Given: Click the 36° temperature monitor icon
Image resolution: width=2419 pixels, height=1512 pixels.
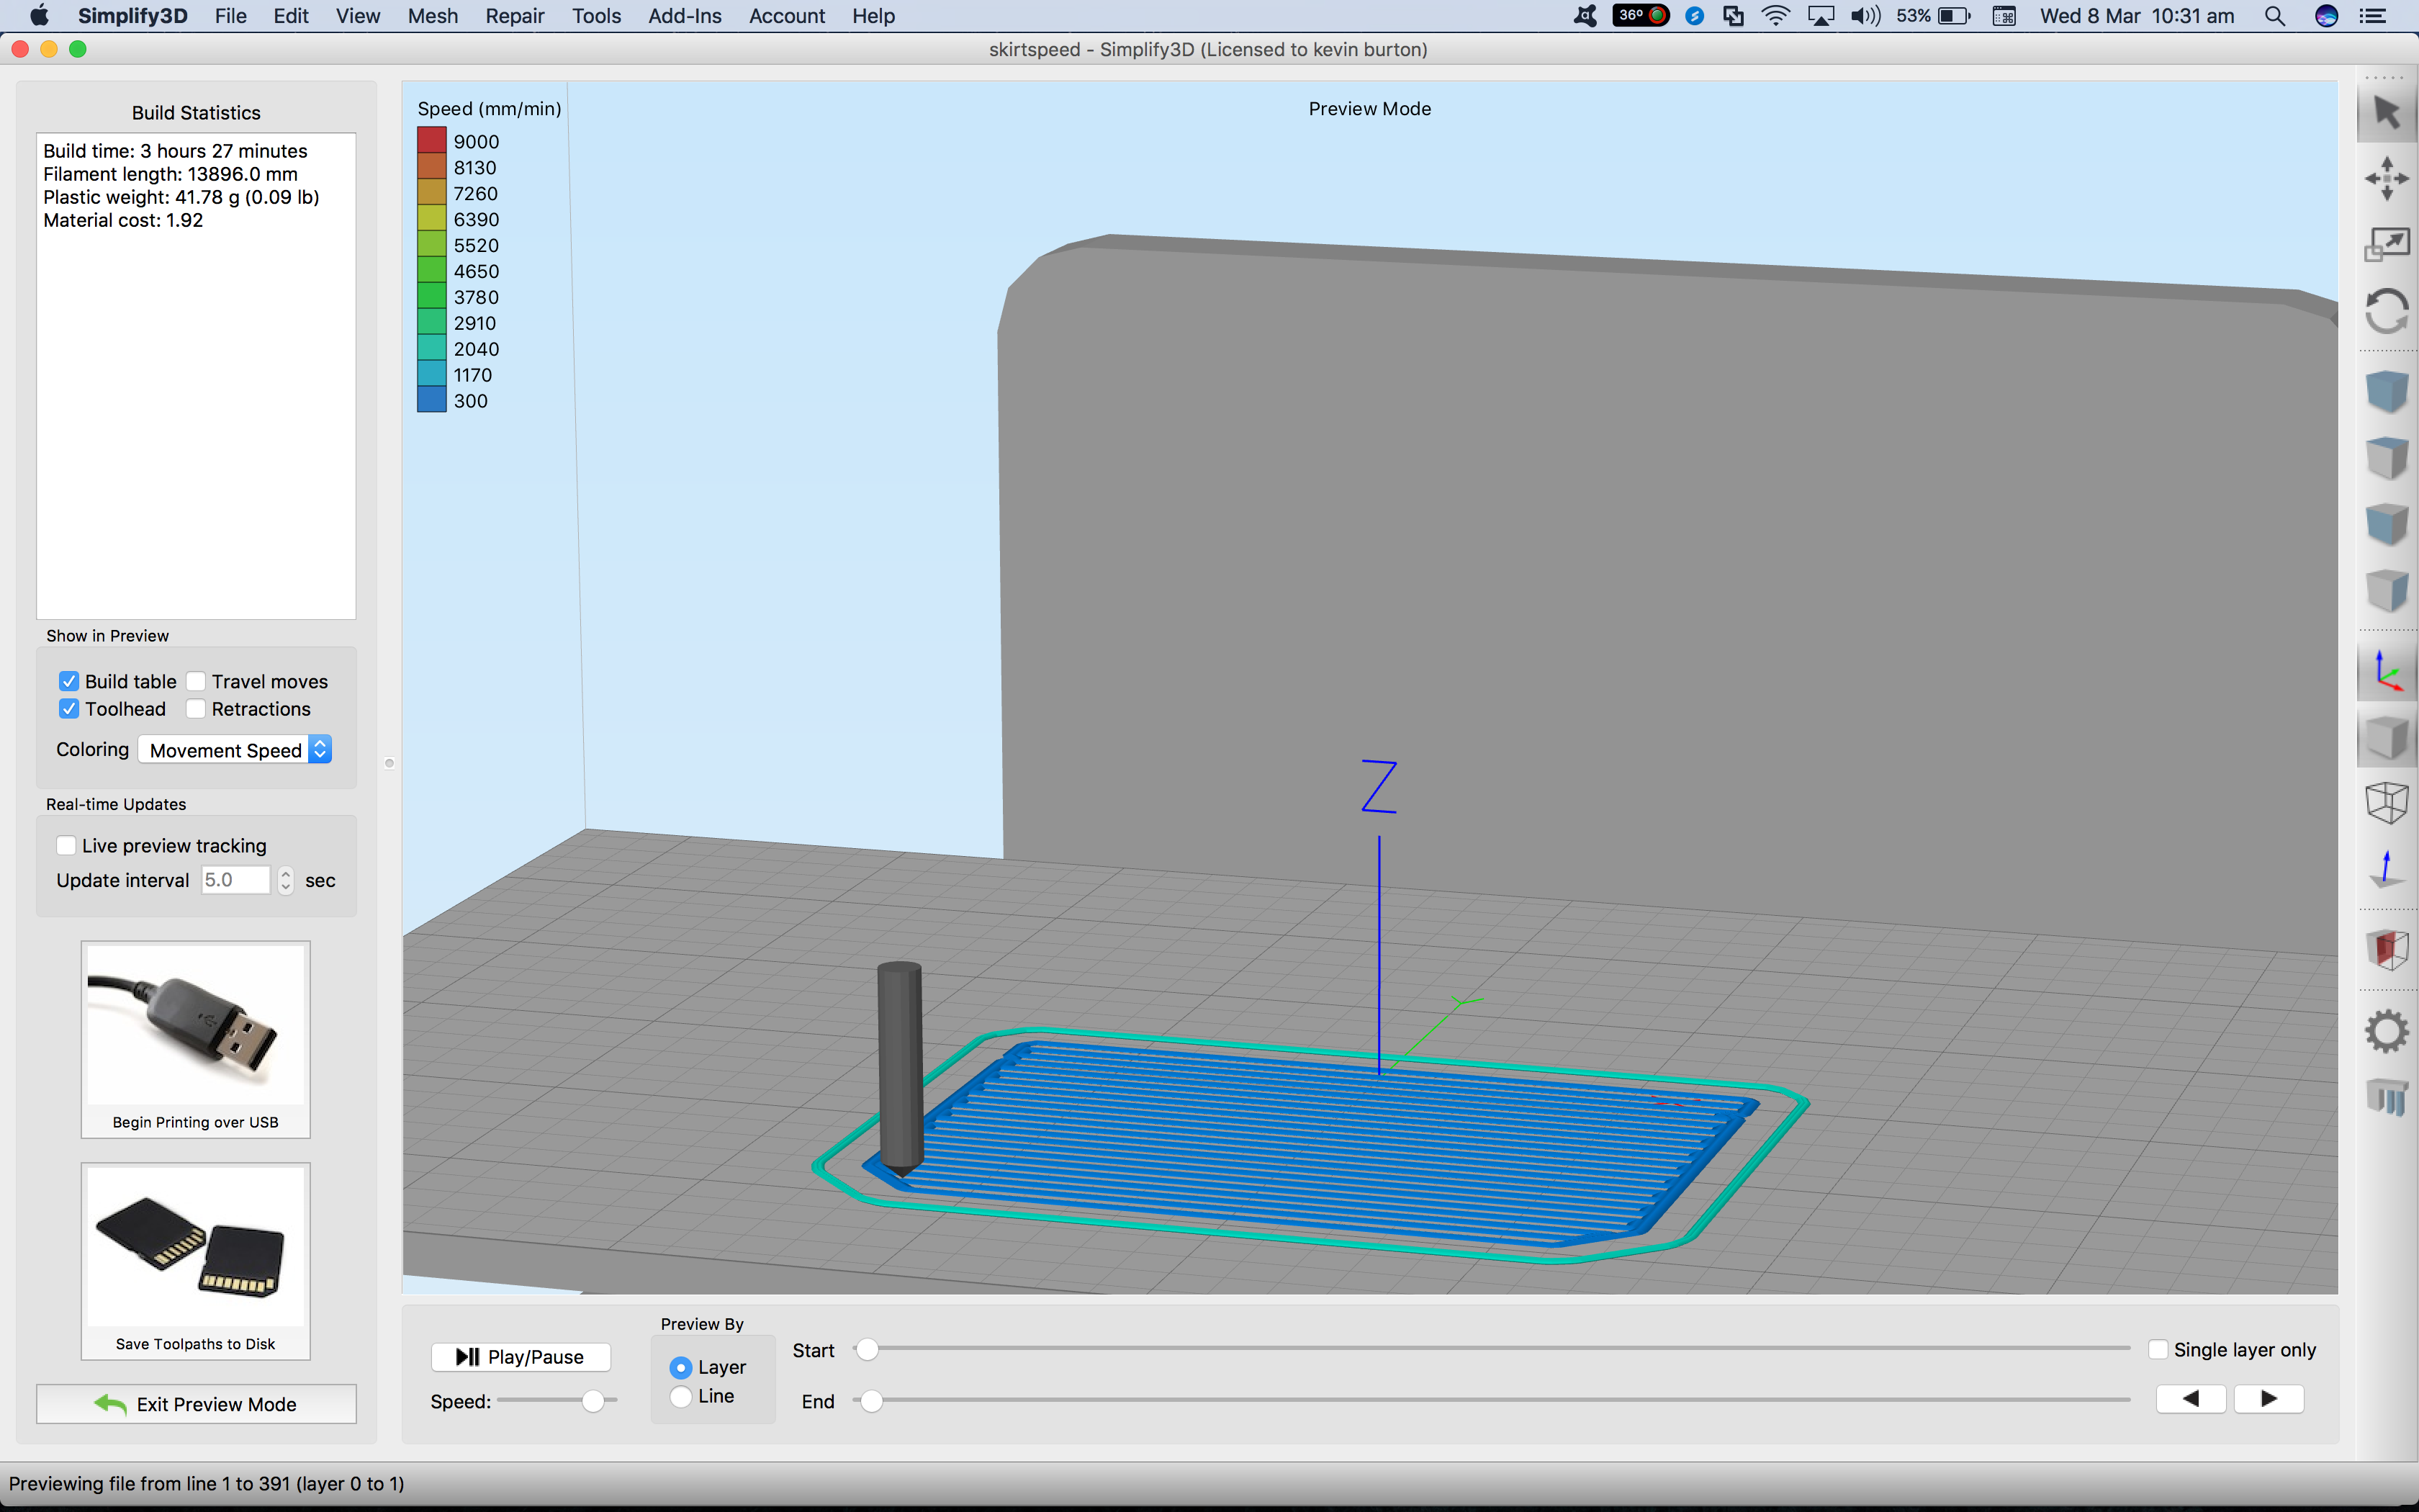Looking at the screenshot, I should point(1640,16).
